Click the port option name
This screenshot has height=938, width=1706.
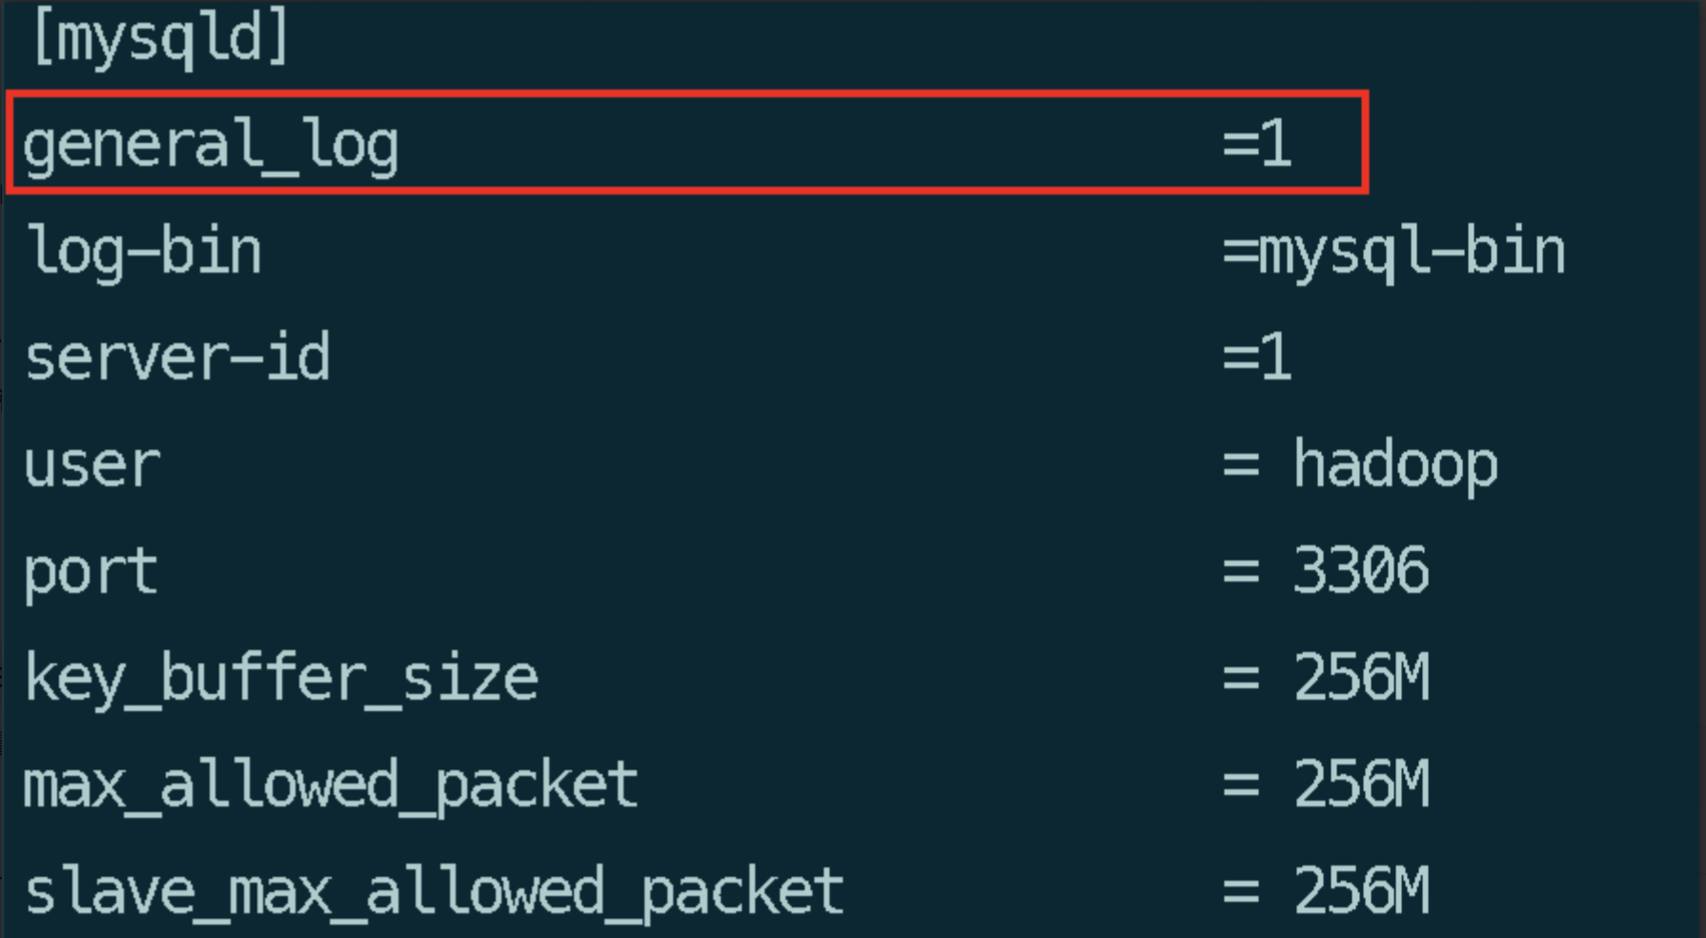(91, 572)
